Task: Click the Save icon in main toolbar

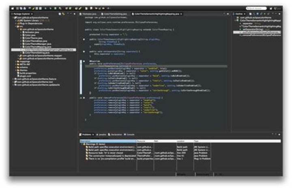Action: tap(18, 9)
